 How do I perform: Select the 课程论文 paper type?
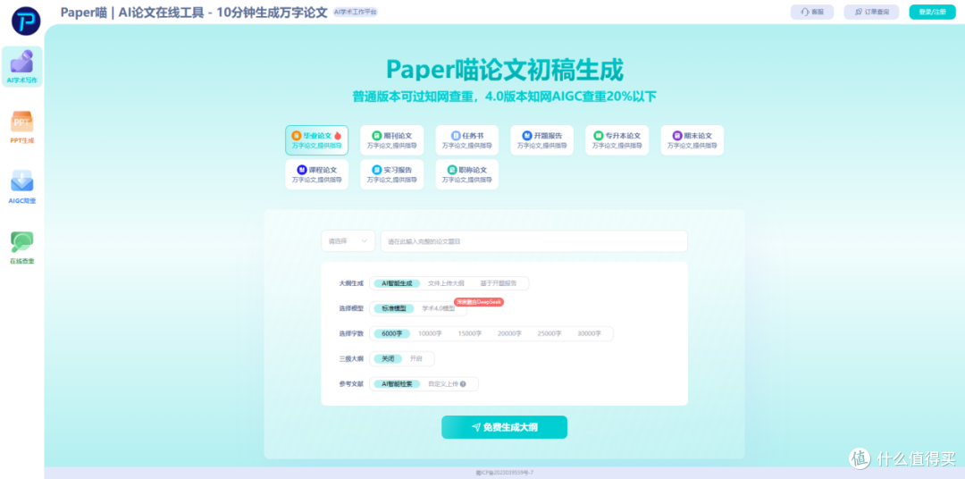click(317, 174)
